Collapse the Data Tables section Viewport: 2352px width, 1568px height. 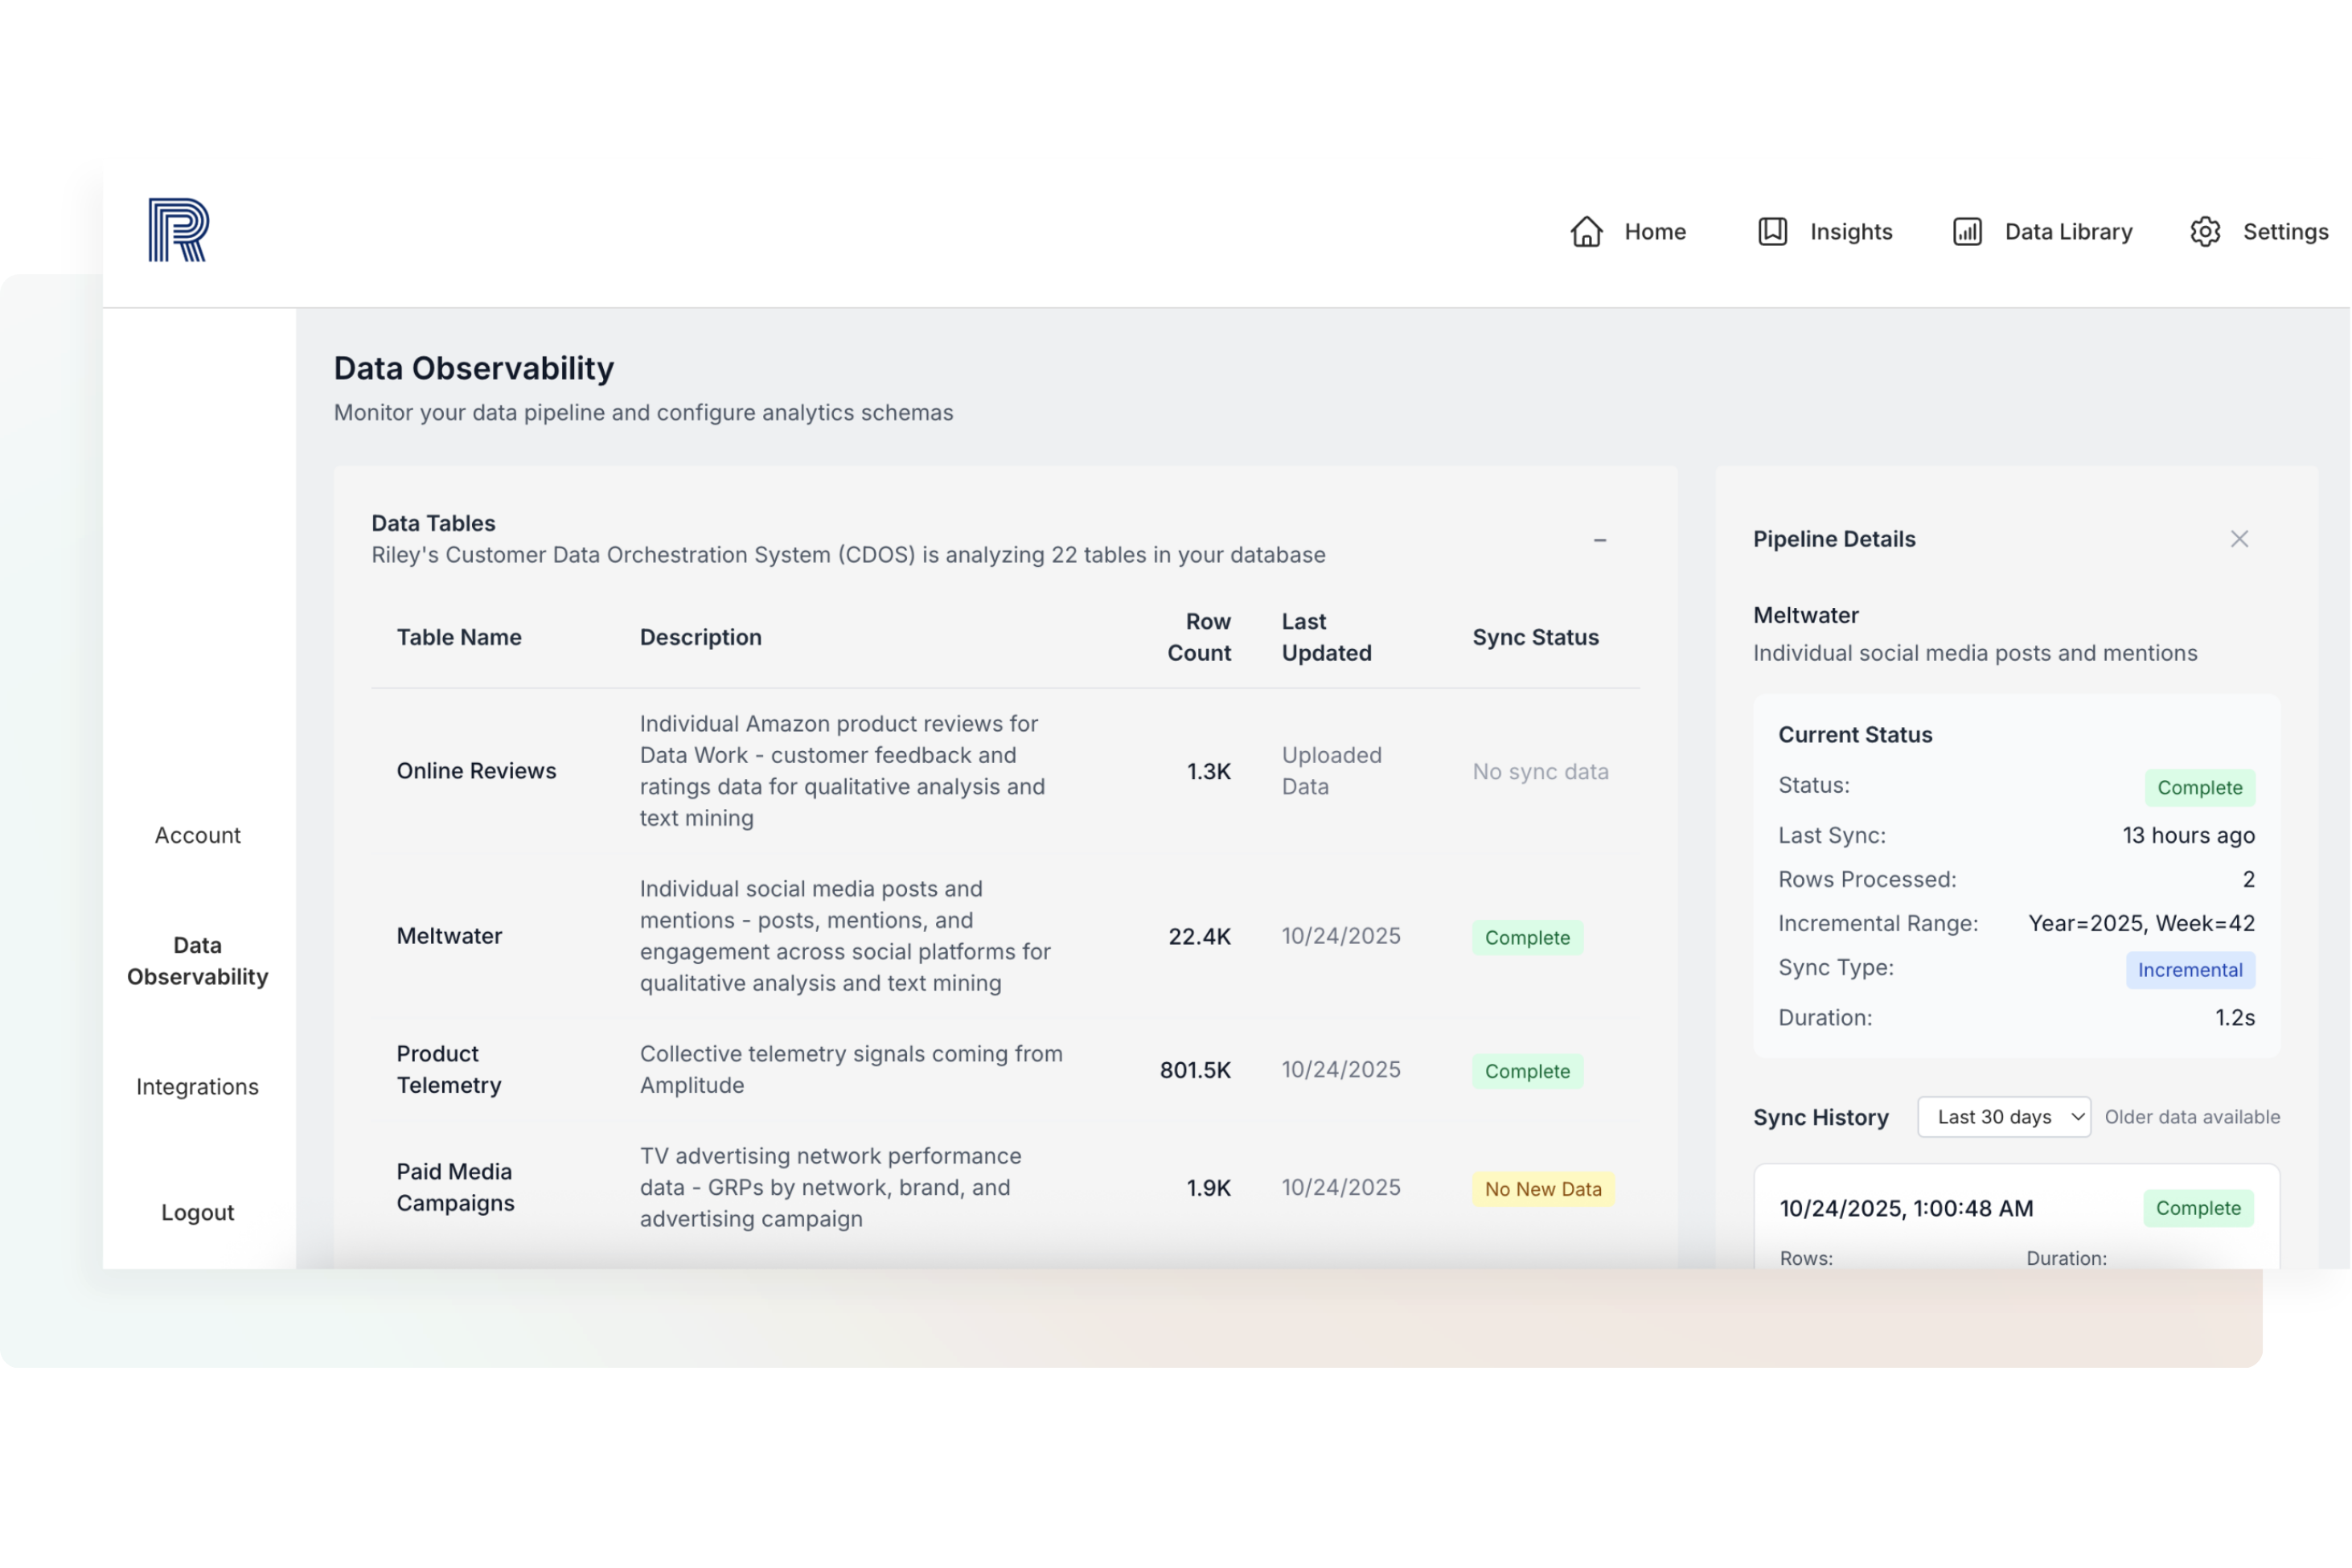[x=1600, y=540]
